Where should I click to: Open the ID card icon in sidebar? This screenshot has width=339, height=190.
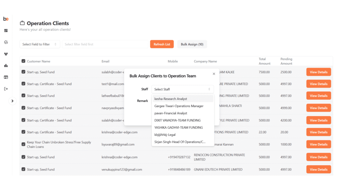(6, 77)
